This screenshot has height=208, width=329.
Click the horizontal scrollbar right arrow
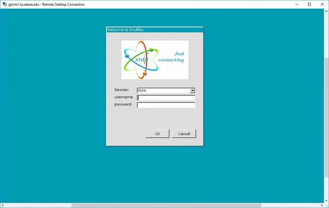[x=322, y=205]
